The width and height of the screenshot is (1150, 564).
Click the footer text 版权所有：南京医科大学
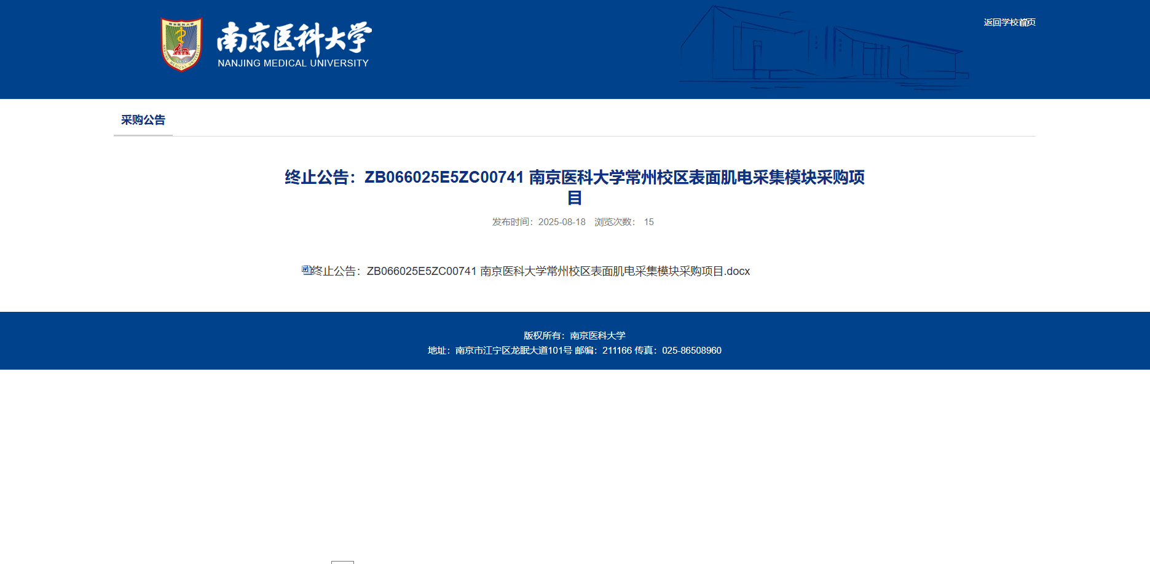click(x=575, y=336)
